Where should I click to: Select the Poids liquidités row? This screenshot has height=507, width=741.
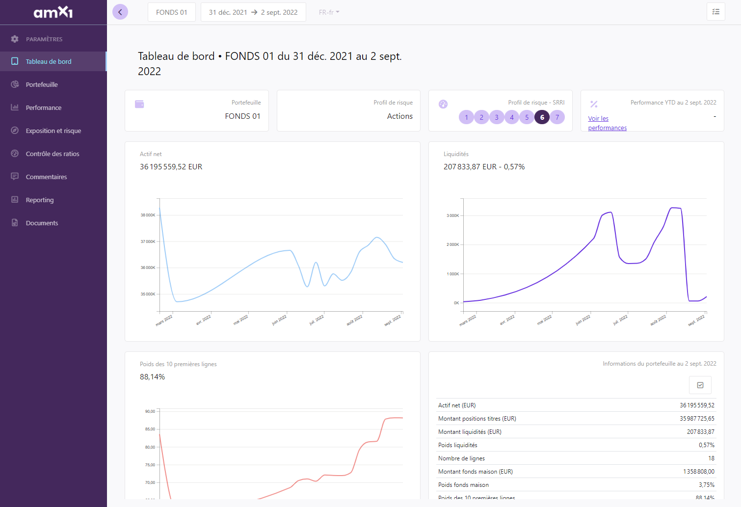(576, 445)
